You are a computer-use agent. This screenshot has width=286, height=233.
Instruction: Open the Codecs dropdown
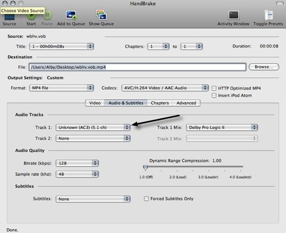(165, 88)
